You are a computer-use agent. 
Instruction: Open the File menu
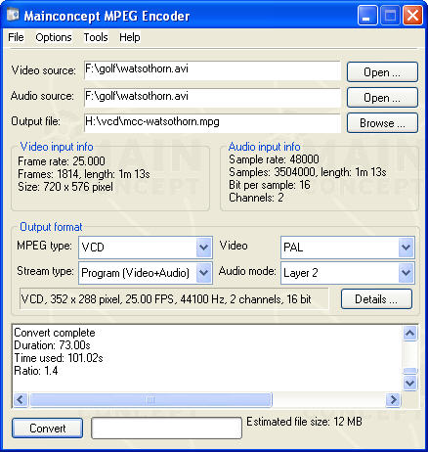[x=16, y=37]
